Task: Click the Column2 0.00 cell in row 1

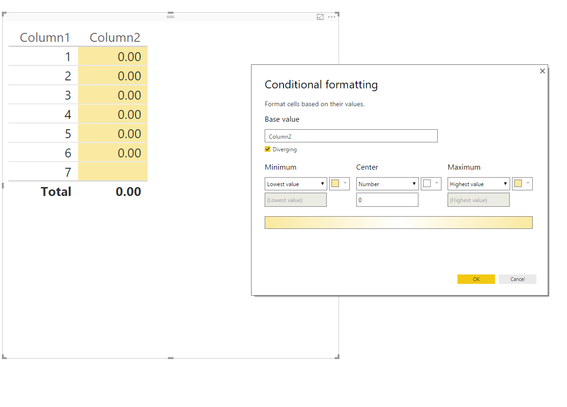Action: (x=113, y=57)
